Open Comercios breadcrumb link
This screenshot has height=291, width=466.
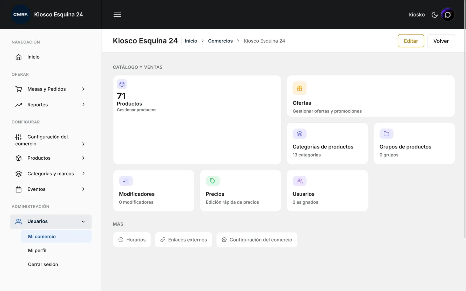click(x=220, y=41)
